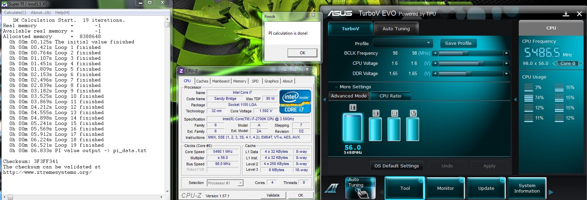587x200 pixels.
Task: Click the OK button in CPU-Z
Action: pyautogui.click(x=300, y=195)
